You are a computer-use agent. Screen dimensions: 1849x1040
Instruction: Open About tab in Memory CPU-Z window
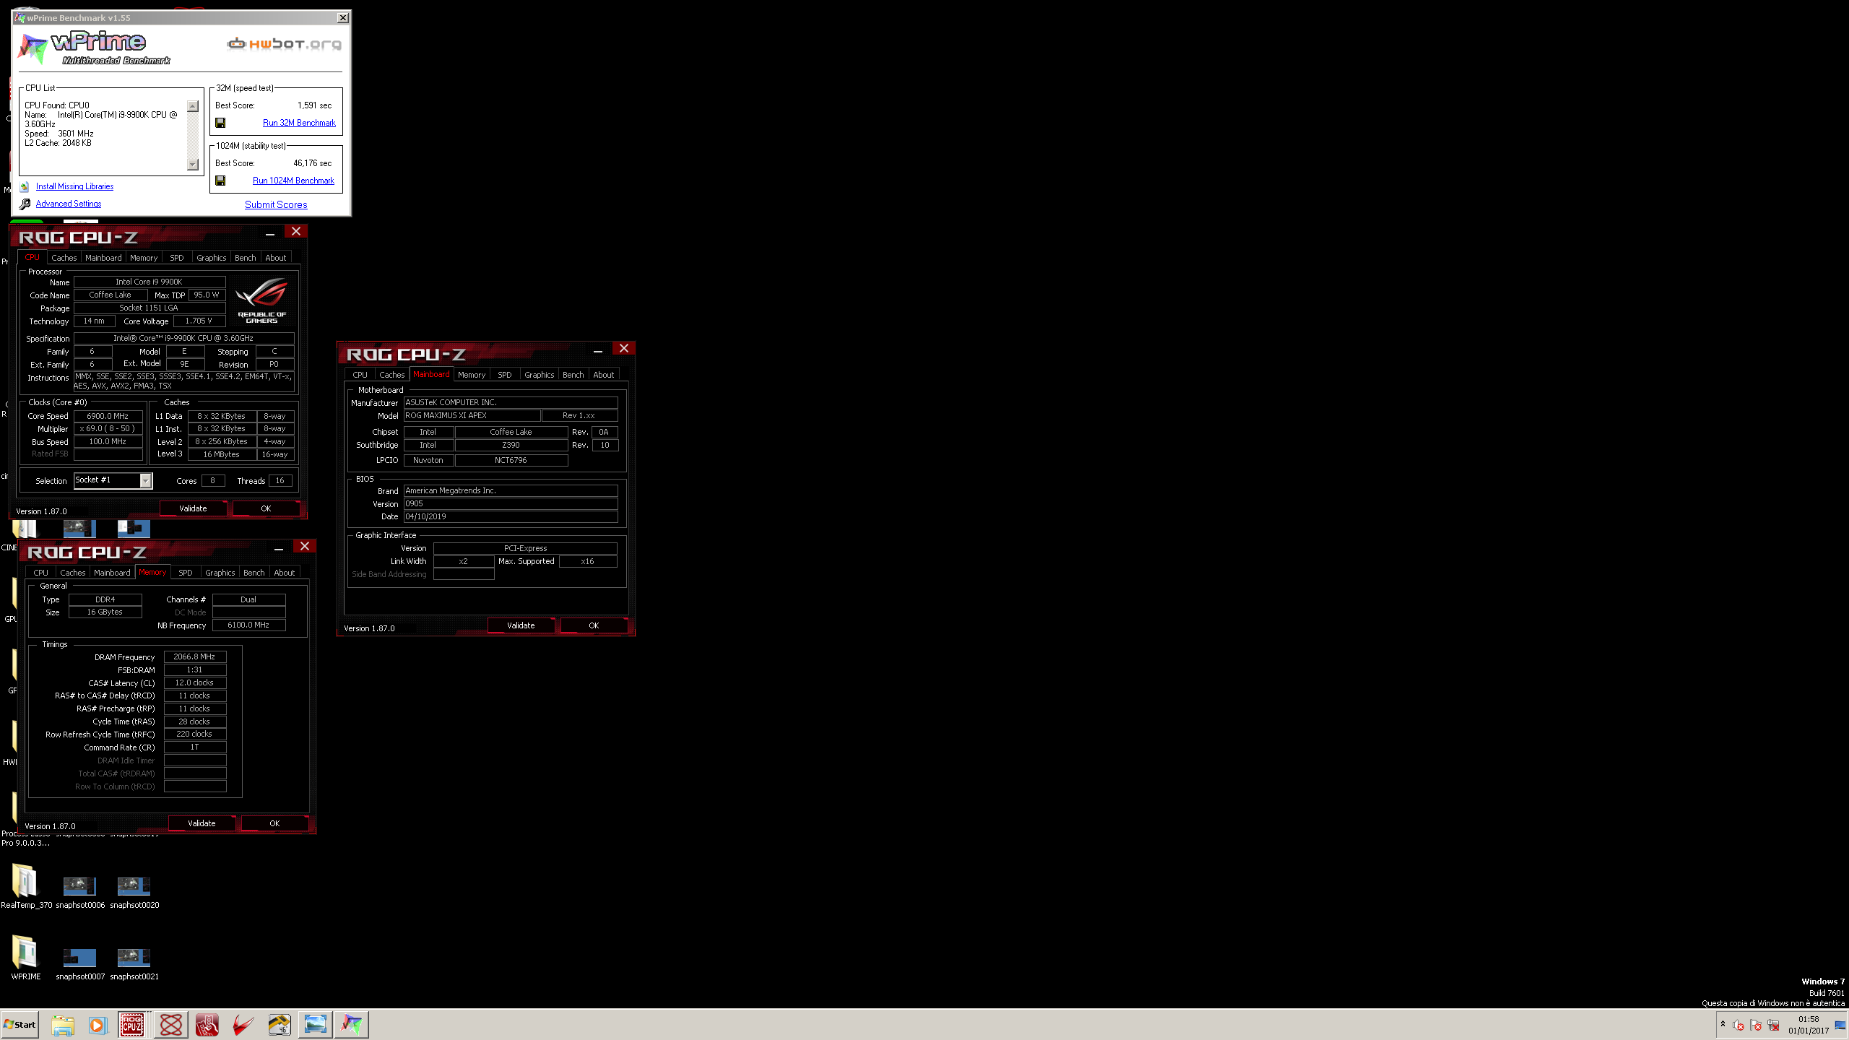(285, 573)
